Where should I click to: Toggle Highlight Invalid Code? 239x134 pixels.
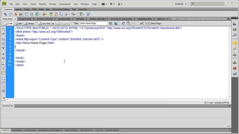click(x=3, y=68)
